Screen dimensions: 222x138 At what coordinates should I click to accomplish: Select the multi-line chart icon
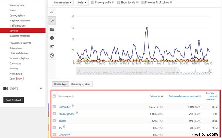[52, 21]
